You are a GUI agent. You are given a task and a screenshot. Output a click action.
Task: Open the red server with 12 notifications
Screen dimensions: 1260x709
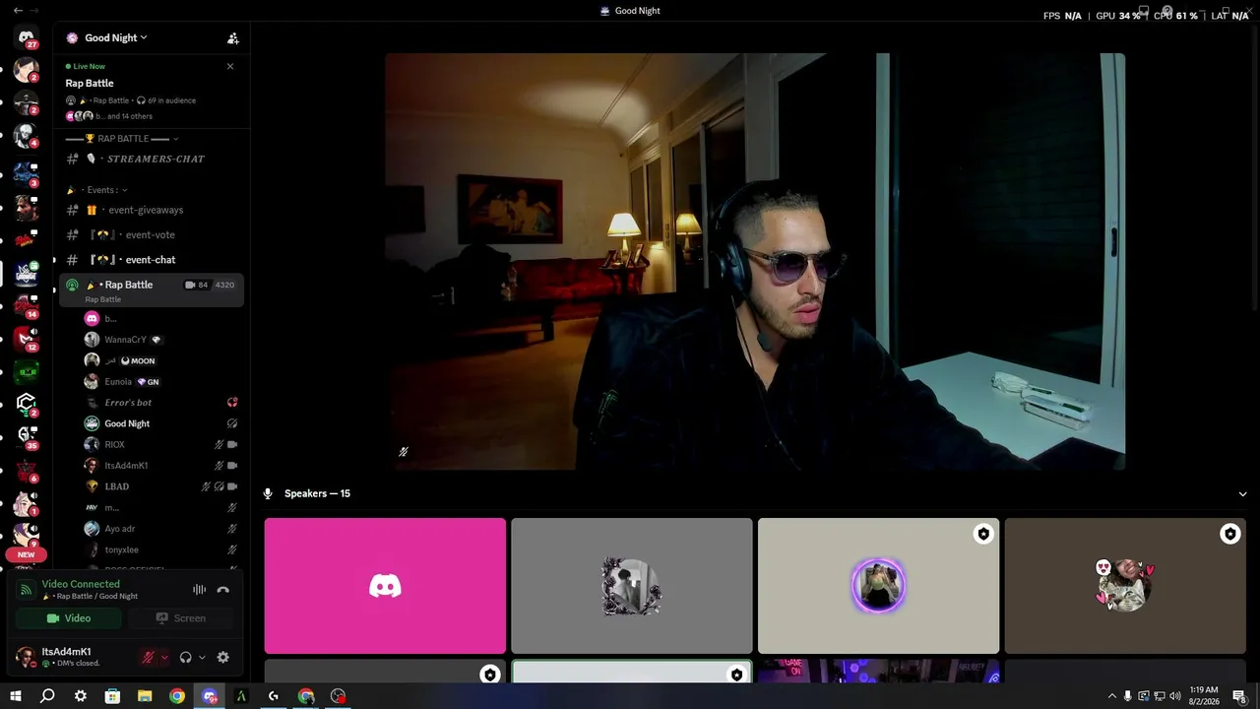point(27,338)
